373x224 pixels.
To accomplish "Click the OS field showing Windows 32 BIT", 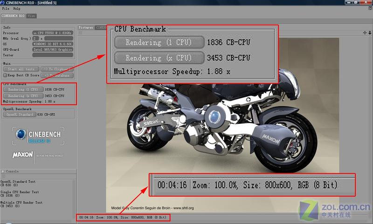I will pyautogui.click(x=53, y=44).
